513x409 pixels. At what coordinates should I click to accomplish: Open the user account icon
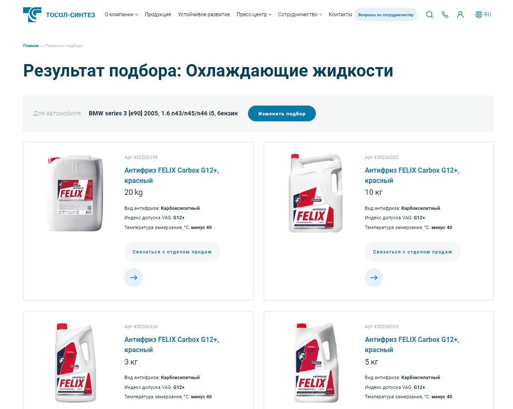460,15
